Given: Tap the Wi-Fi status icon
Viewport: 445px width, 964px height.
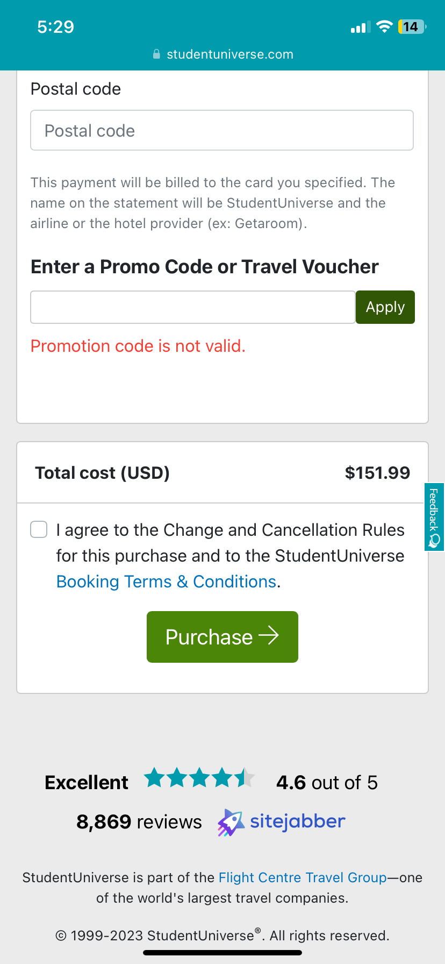Looking at the screenshot, I should point(384,27).
